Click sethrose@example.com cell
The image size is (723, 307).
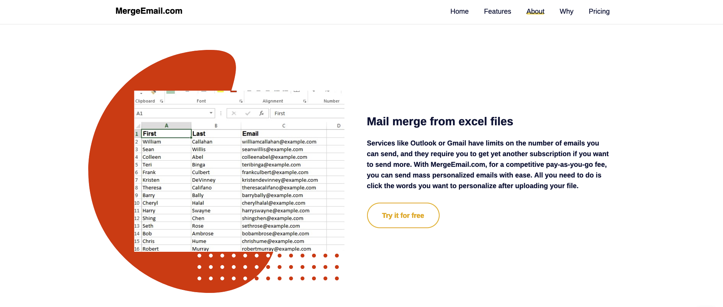284,226
